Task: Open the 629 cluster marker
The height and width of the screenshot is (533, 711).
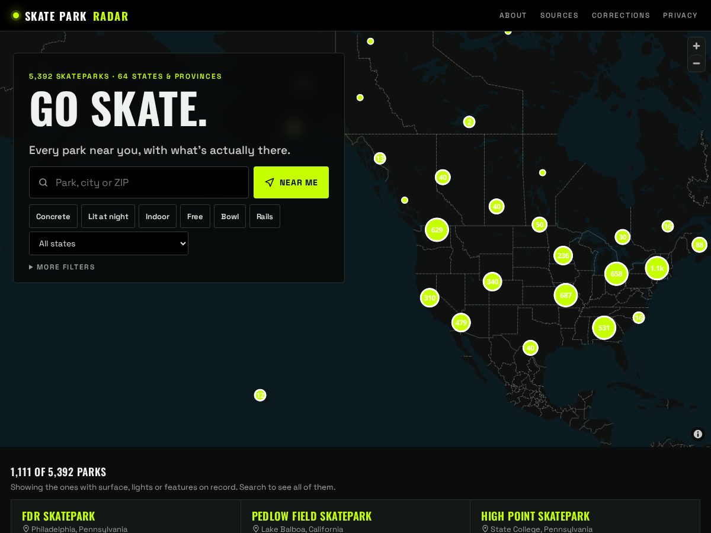Action: (x=437, y=230)
